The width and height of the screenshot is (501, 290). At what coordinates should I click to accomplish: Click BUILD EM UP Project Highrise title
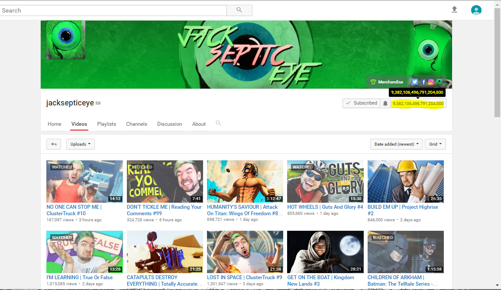(x=403, y=210)
